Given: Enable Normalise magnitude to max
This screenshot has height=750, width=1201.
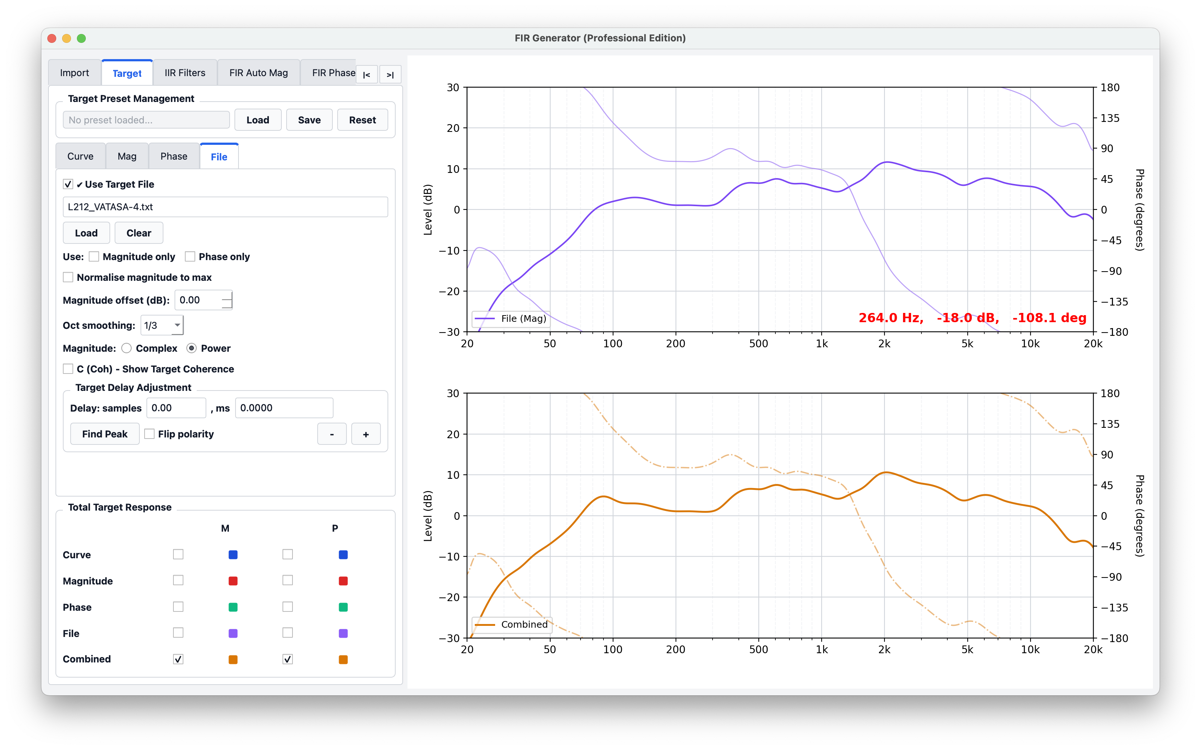Looking at the screenshot, I should point(68,277).
